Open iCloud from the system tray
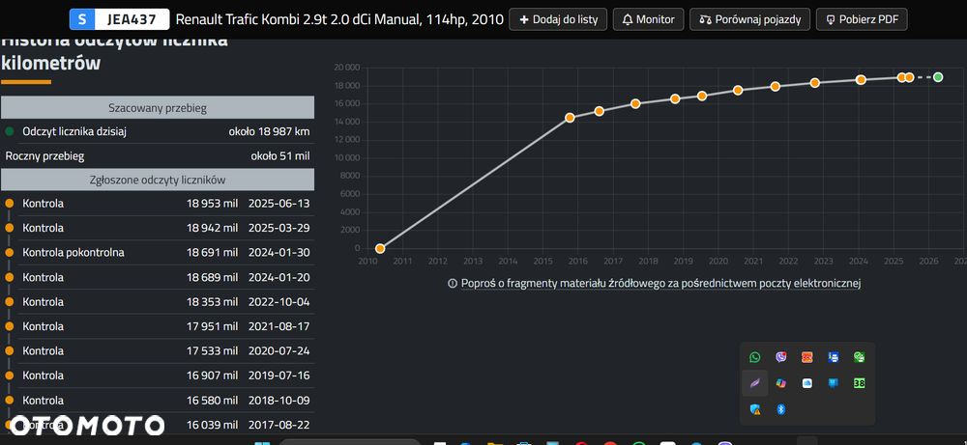The image size is (967, 445). point(806,383)
